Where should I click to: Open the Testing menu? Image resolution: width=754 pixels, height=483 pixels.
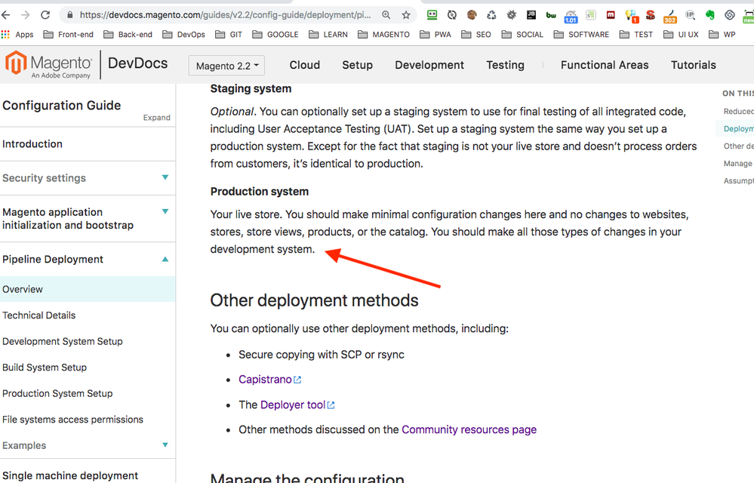tap(505, 65)
